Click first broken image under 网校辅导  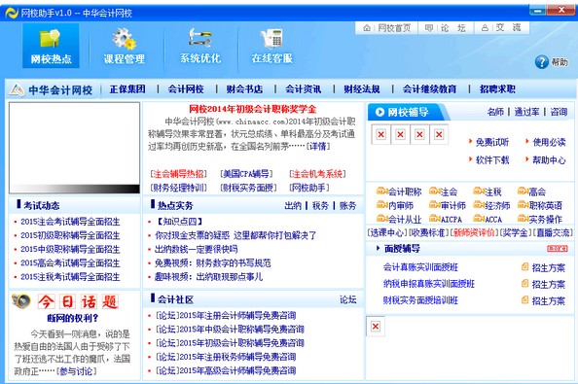(x=381, y=134)
